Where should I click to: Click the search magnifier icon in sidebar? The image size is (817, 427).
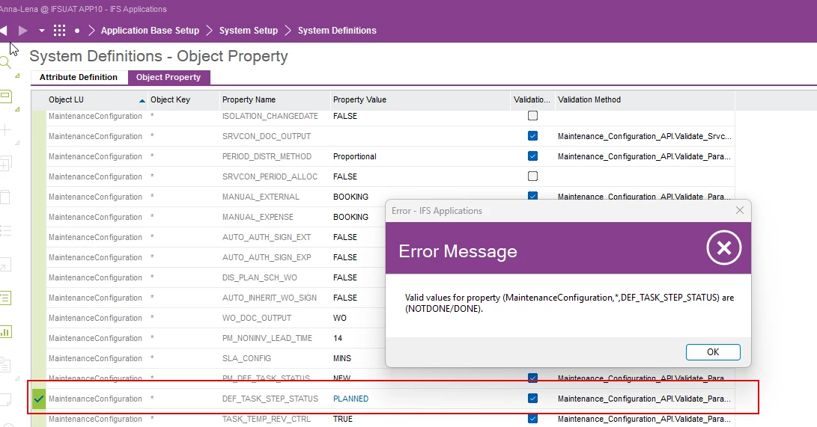click(x=5, y=63)
